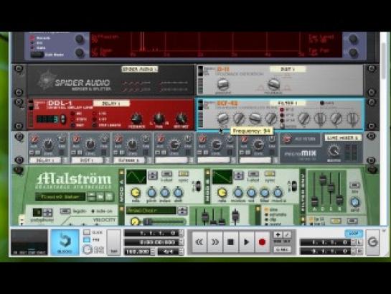Click the DDL-1 Unit button

(72, 125)
